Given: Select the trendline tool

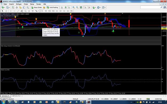Looking at the screenshot, I should [18, 11].
